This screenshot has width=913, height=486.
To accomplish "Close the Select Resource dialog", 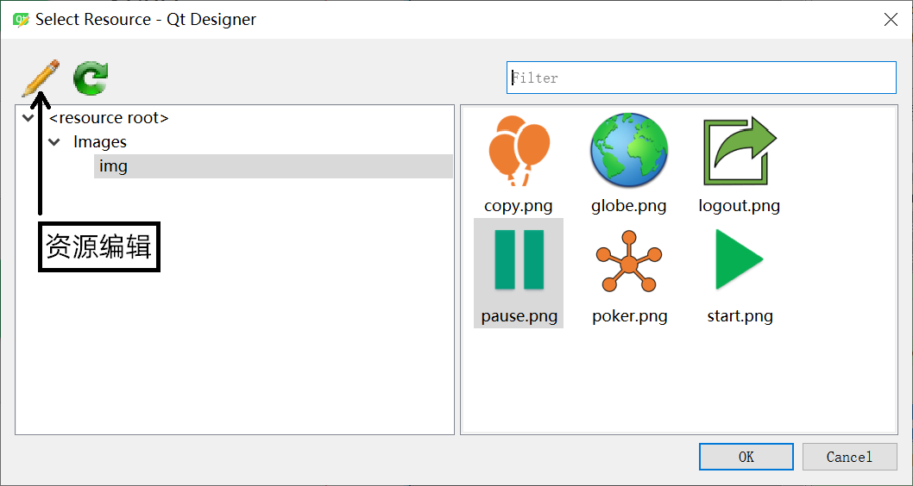I will point(891,19).
